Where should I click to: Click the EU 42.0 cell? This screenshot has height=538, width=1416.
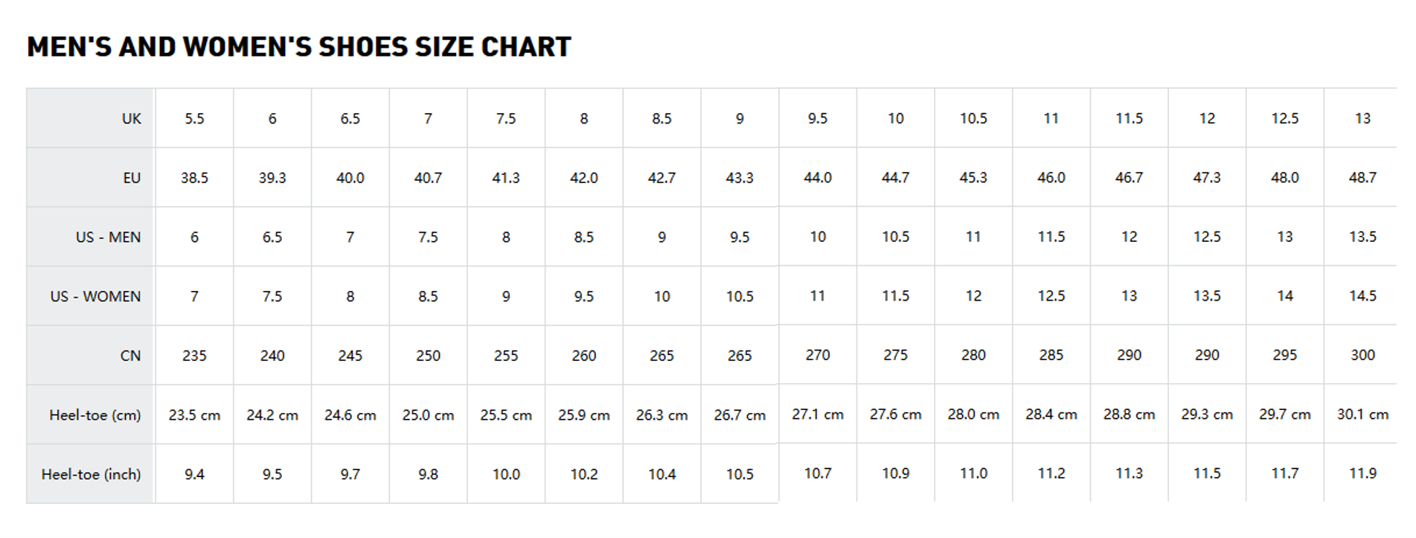pyautogui.click(x=584, y=178)
